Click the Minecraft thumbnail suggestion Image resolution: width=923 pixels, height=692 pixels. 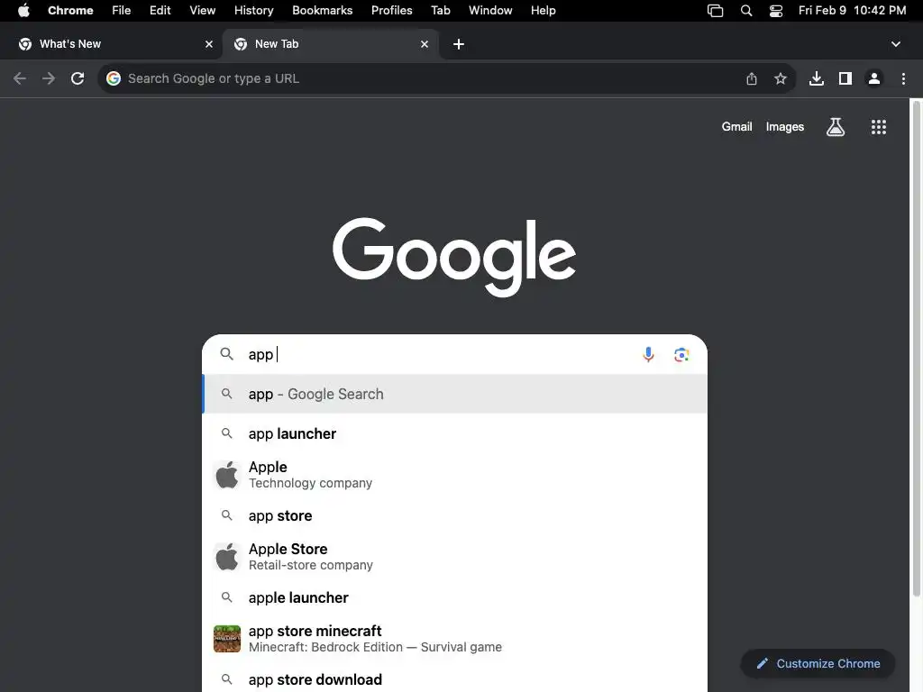click(226, 639)
